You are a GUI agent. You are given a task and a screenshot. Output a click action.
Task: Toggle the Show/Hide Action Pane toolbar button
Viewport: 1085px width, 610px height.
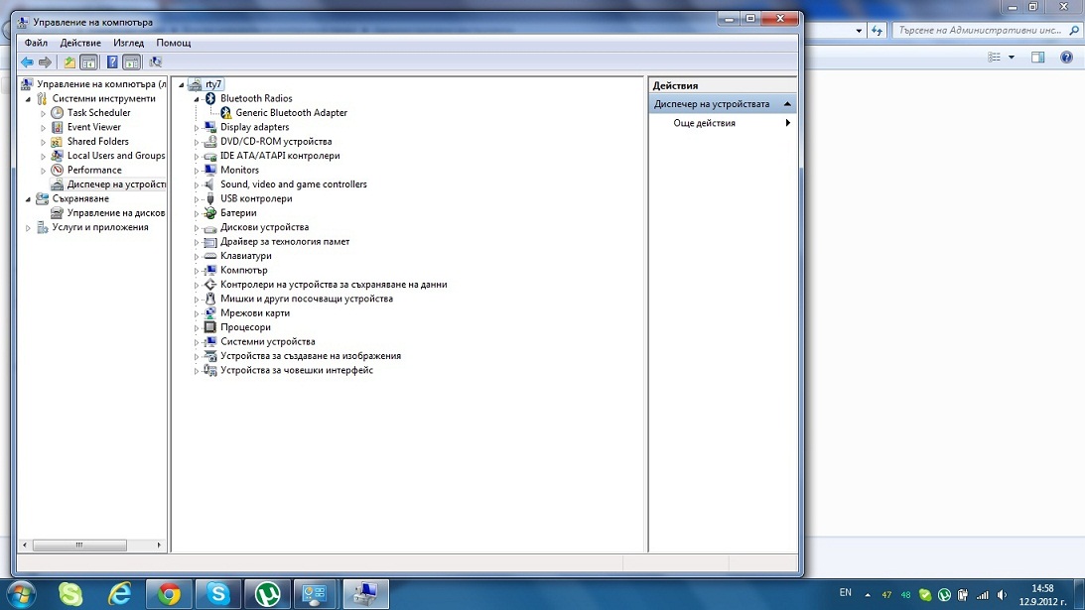[x=131, y=62]
